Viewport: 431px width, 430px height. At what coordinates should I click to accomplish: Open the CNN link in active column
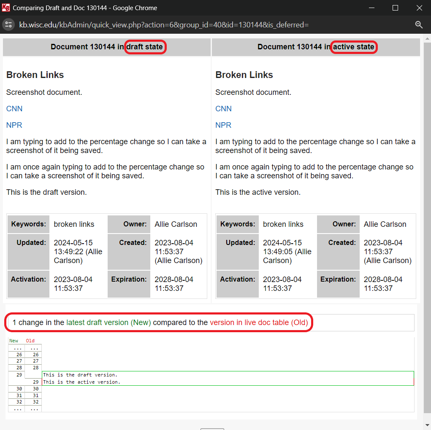click(x=223, y=109)
